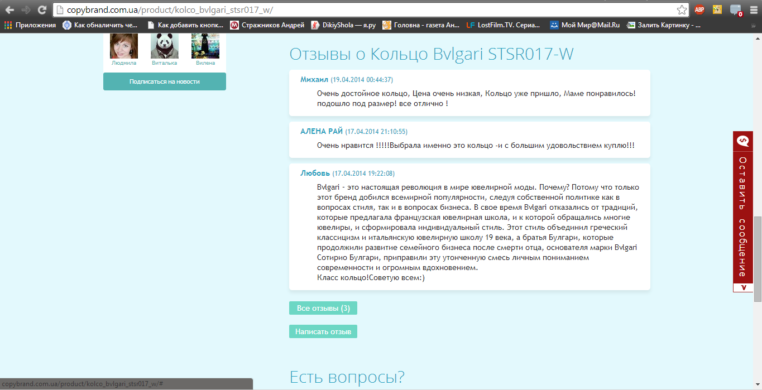Open the message extension with red 0 badge
The width and height of the screenshot is (762, 390).
click(736, 10)
